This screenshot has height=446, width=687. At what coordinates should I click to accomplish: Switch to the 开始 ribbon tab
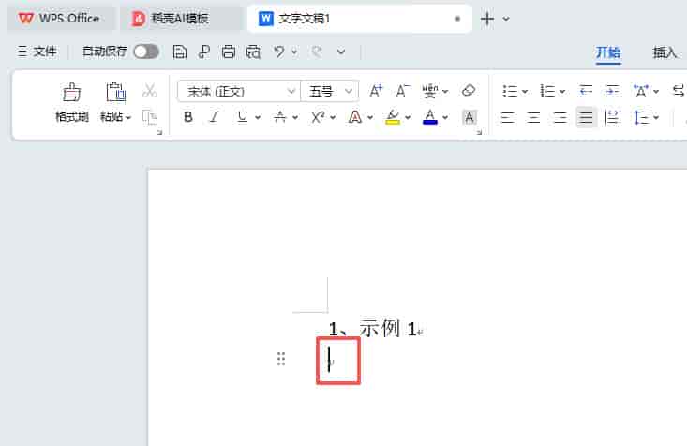[x=608, y=53]
